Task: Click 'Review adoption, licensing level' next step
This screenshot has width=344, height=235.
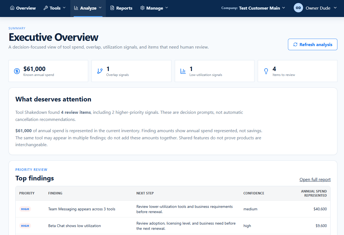Action: click(186, 226)
